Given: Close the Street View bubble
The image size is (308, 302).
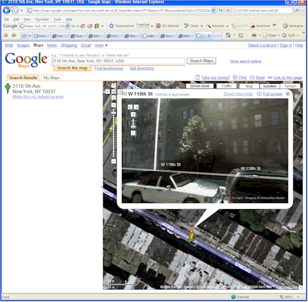Looking at the screenshot, I should 288,93.
